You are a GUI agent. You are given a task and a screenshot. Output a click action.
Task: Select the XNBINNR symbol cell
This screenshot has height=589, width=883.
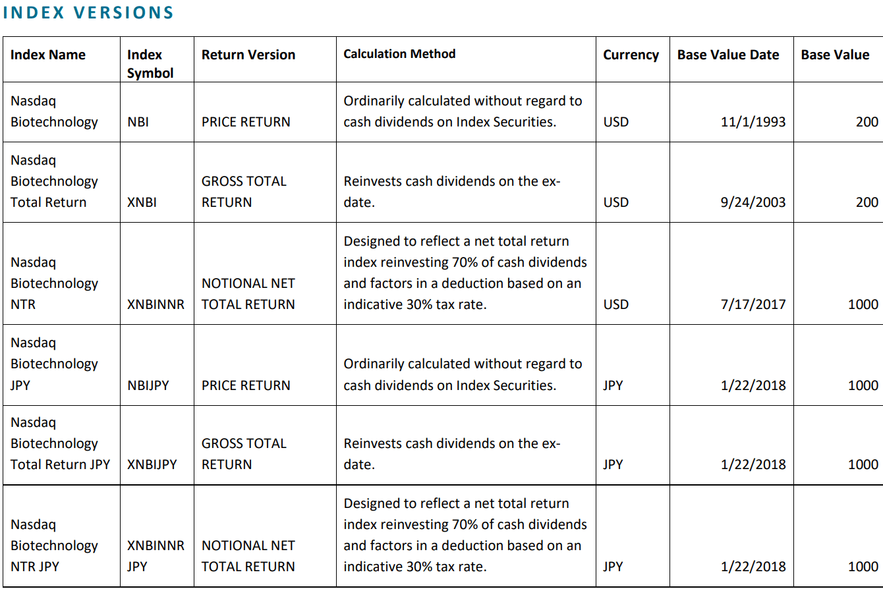tap(156, 304)
